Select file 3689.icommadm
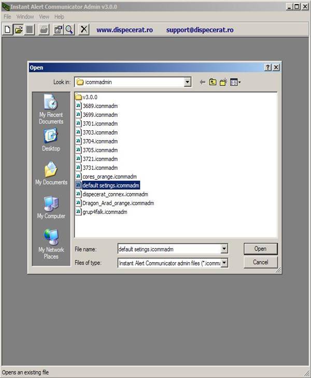 click(x=97, y=106)
